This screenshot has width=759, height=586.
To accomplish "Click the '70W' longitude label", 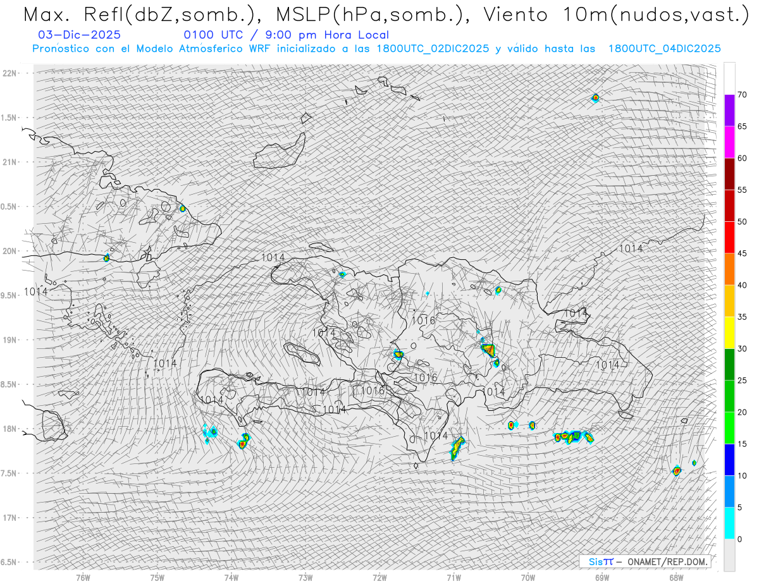I will pos(528,577).
